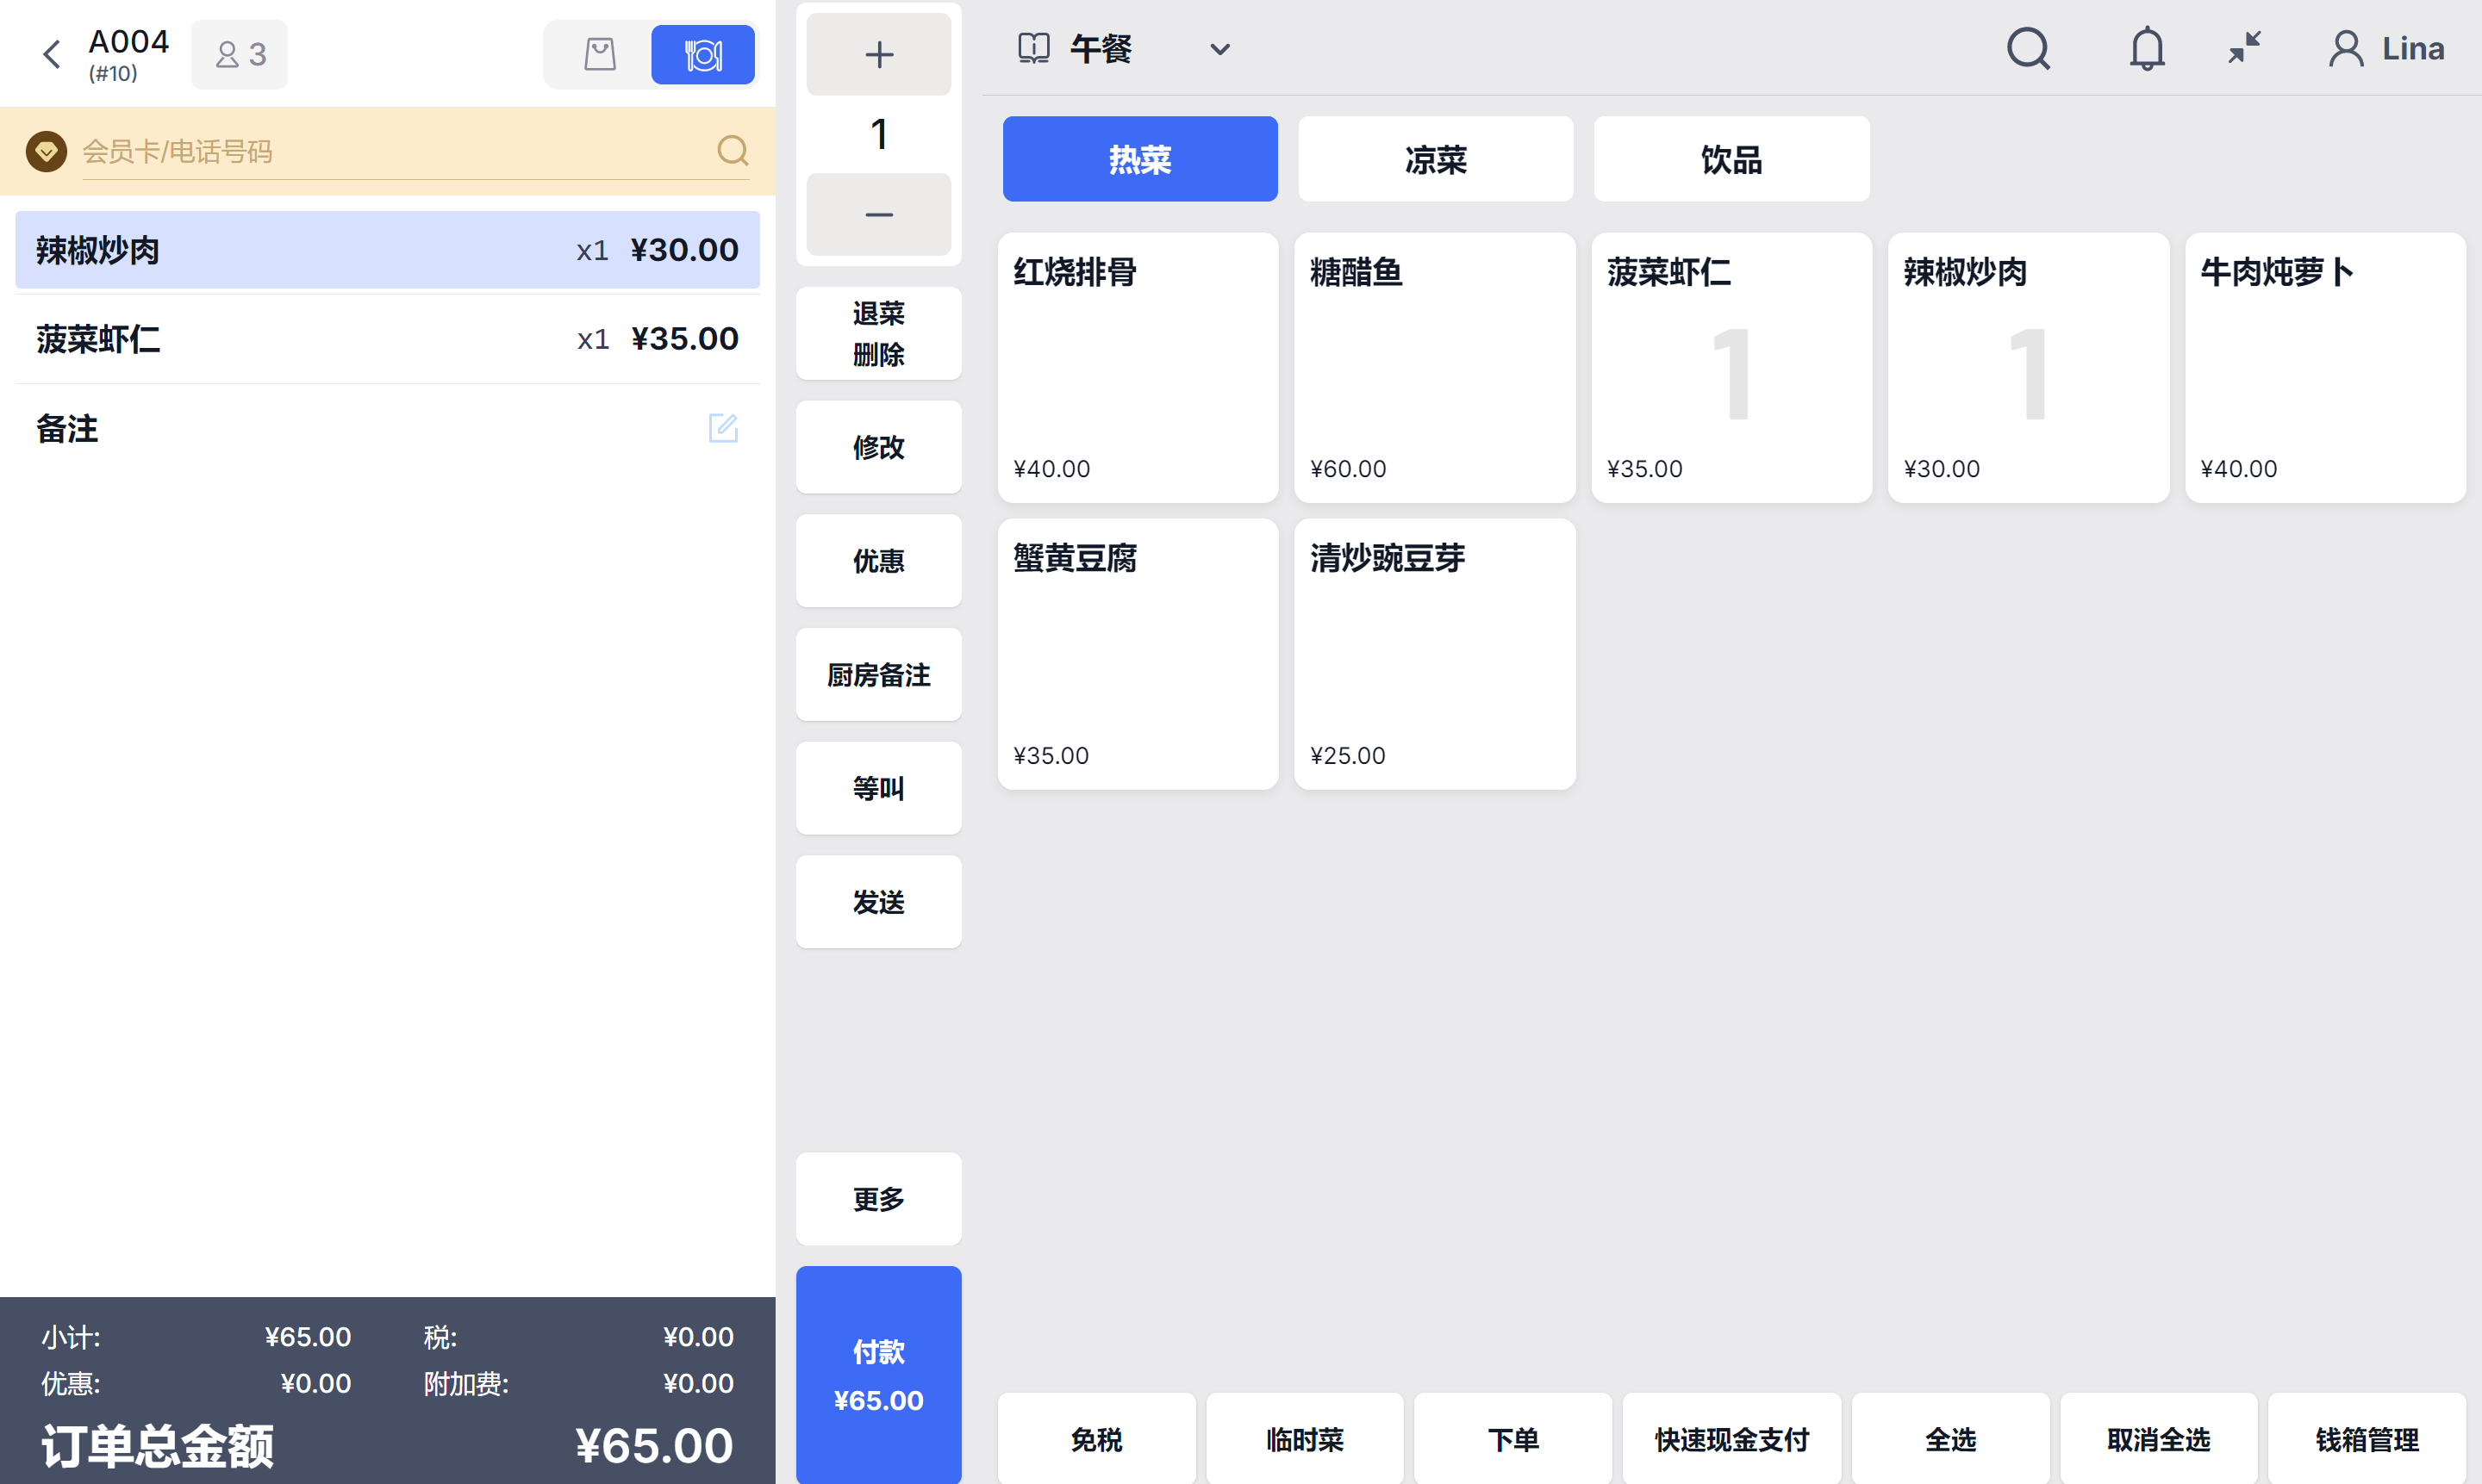
Task: Select the 热菜 category tab
Action: (1139, 159)
